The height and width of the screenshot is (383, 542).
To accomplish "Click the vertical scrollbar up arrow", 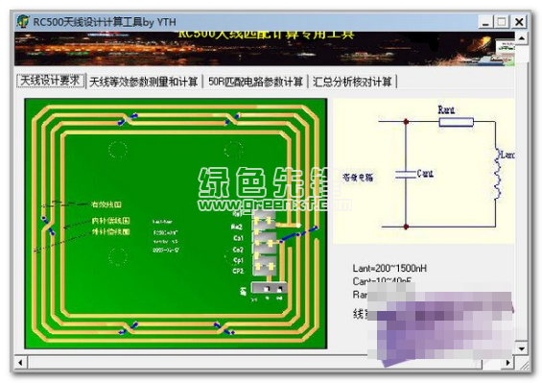I will click(521, 37).
